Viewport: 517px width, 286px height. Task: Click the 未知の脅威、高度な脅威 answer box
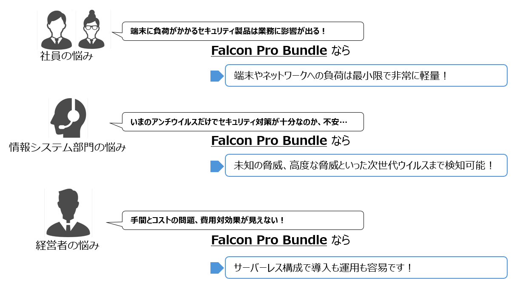pos(366,165)
